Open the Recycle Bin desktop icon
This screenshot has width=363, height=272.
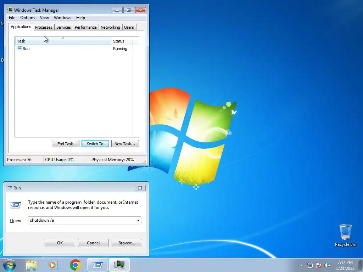point(345,235)
